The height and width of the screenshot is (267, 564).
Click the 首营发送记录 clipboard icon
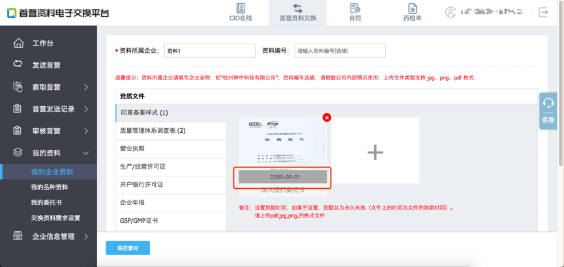(x=17, y=109)
